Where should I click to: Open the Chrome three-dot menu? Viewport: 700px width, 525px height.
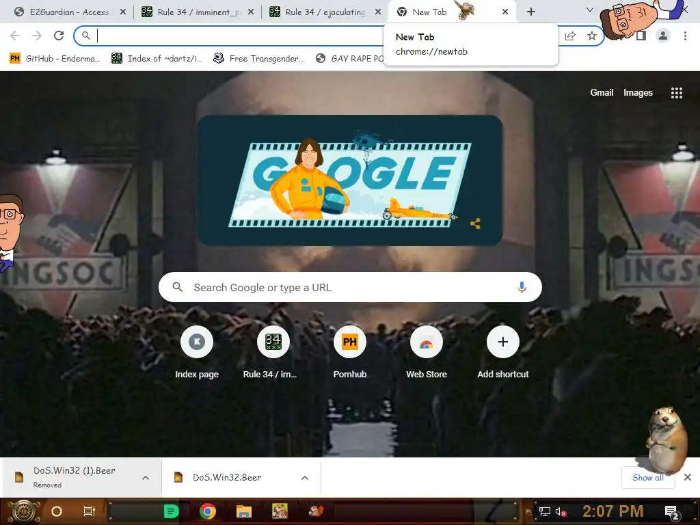685,36
